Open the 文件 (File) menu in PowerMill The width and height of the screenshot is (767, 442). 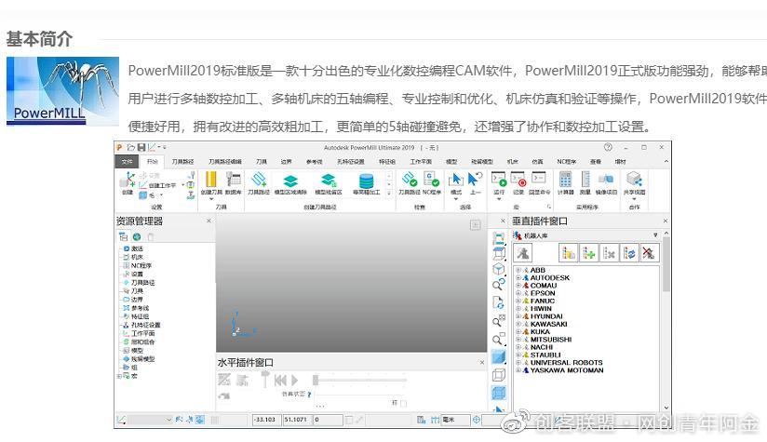point(128,161)
